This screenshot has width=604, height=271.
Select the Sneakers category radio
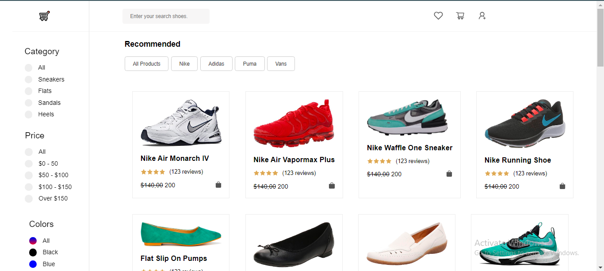click(29, 80)
